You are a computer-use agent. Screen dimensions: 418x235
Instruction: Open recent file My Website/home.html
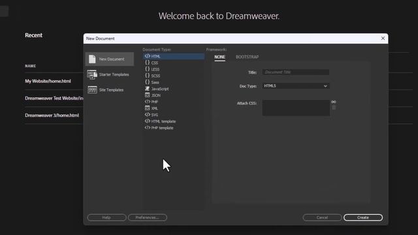[x=48, y=81]
